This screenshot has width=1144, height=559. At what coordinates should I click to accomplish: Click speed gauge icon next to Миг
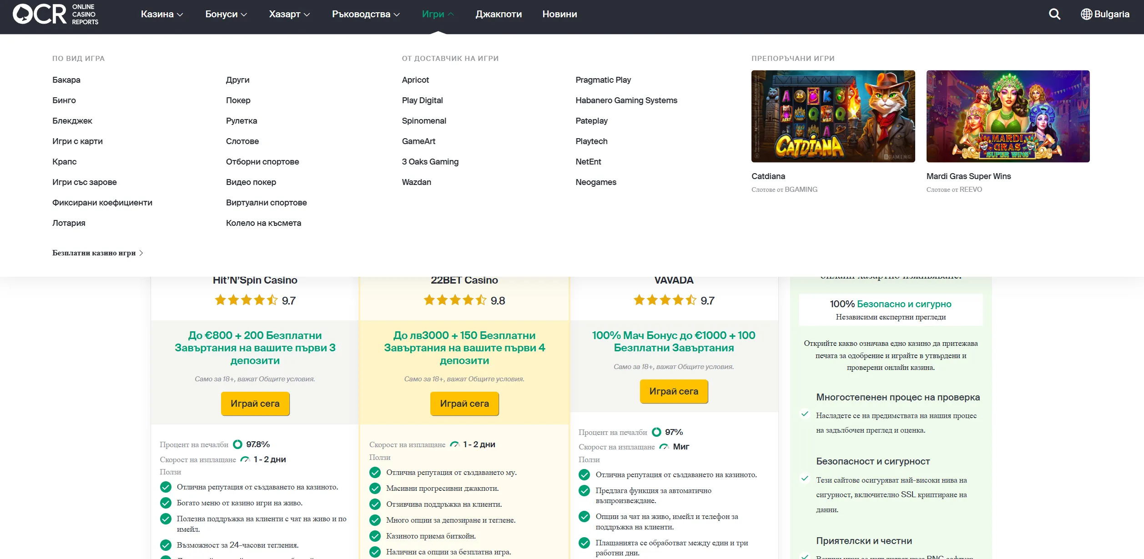(x=664, y=447)
